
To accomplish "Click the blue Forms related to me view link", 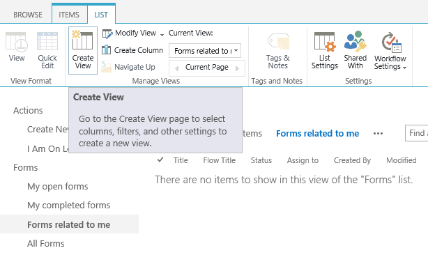I will pos(317,133).
